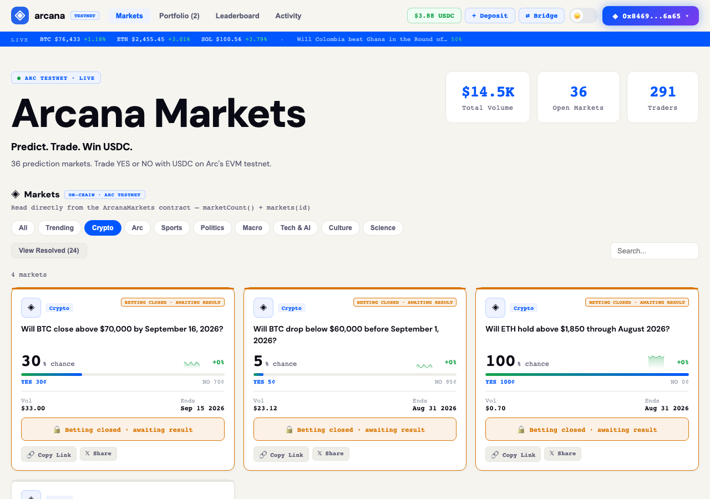Open market 'Will BTC close above $70,000' title
This screenshot has width=710, height=499.
[122, 329]
